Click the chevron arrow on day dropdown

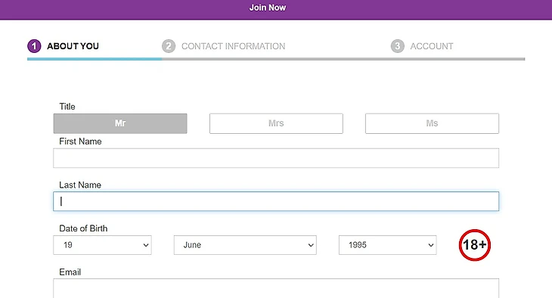[146, 245]
